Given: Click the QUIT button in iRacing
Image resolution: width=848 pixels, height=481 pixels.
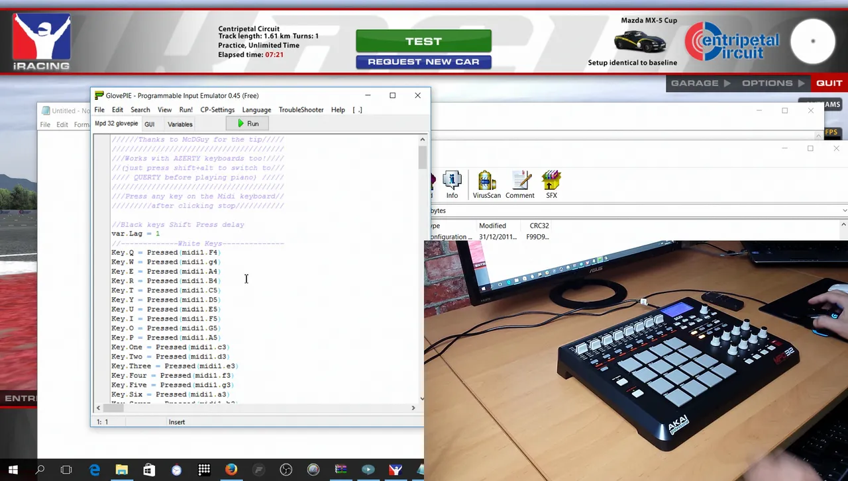Looking at the screenshot, I should tap(829, 83).
